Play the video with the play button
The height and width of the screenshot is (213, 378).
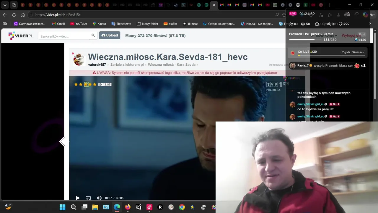tap(78, 198)
